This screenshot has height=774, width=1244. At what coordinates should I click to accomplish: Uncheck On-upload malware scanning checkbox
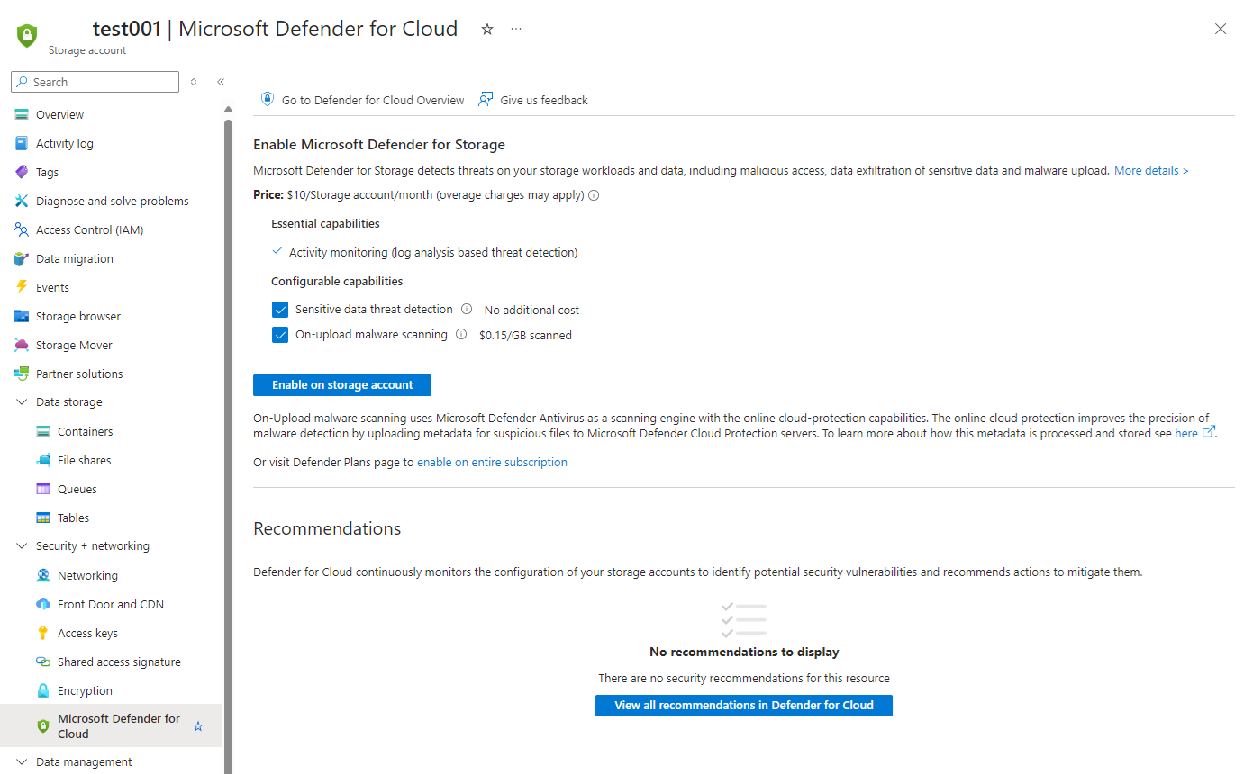(279, 335)
